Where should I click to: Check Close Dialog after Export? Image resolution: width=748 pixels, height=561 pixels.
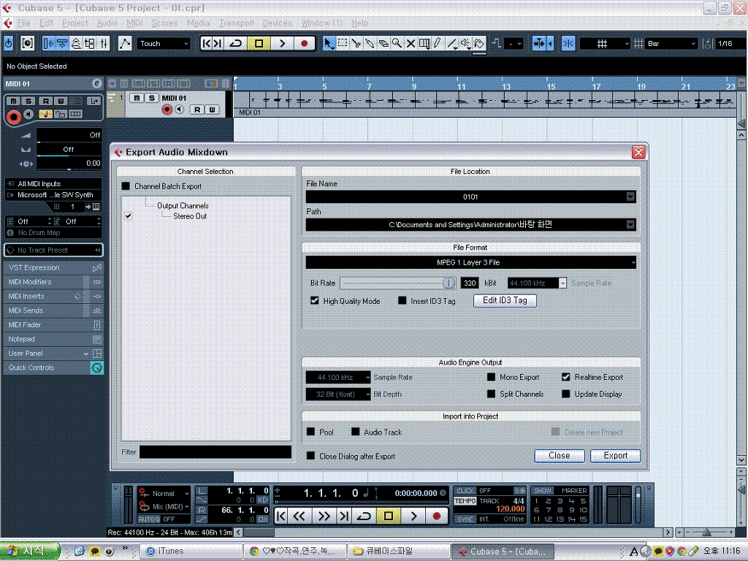[x=310, y=456]
